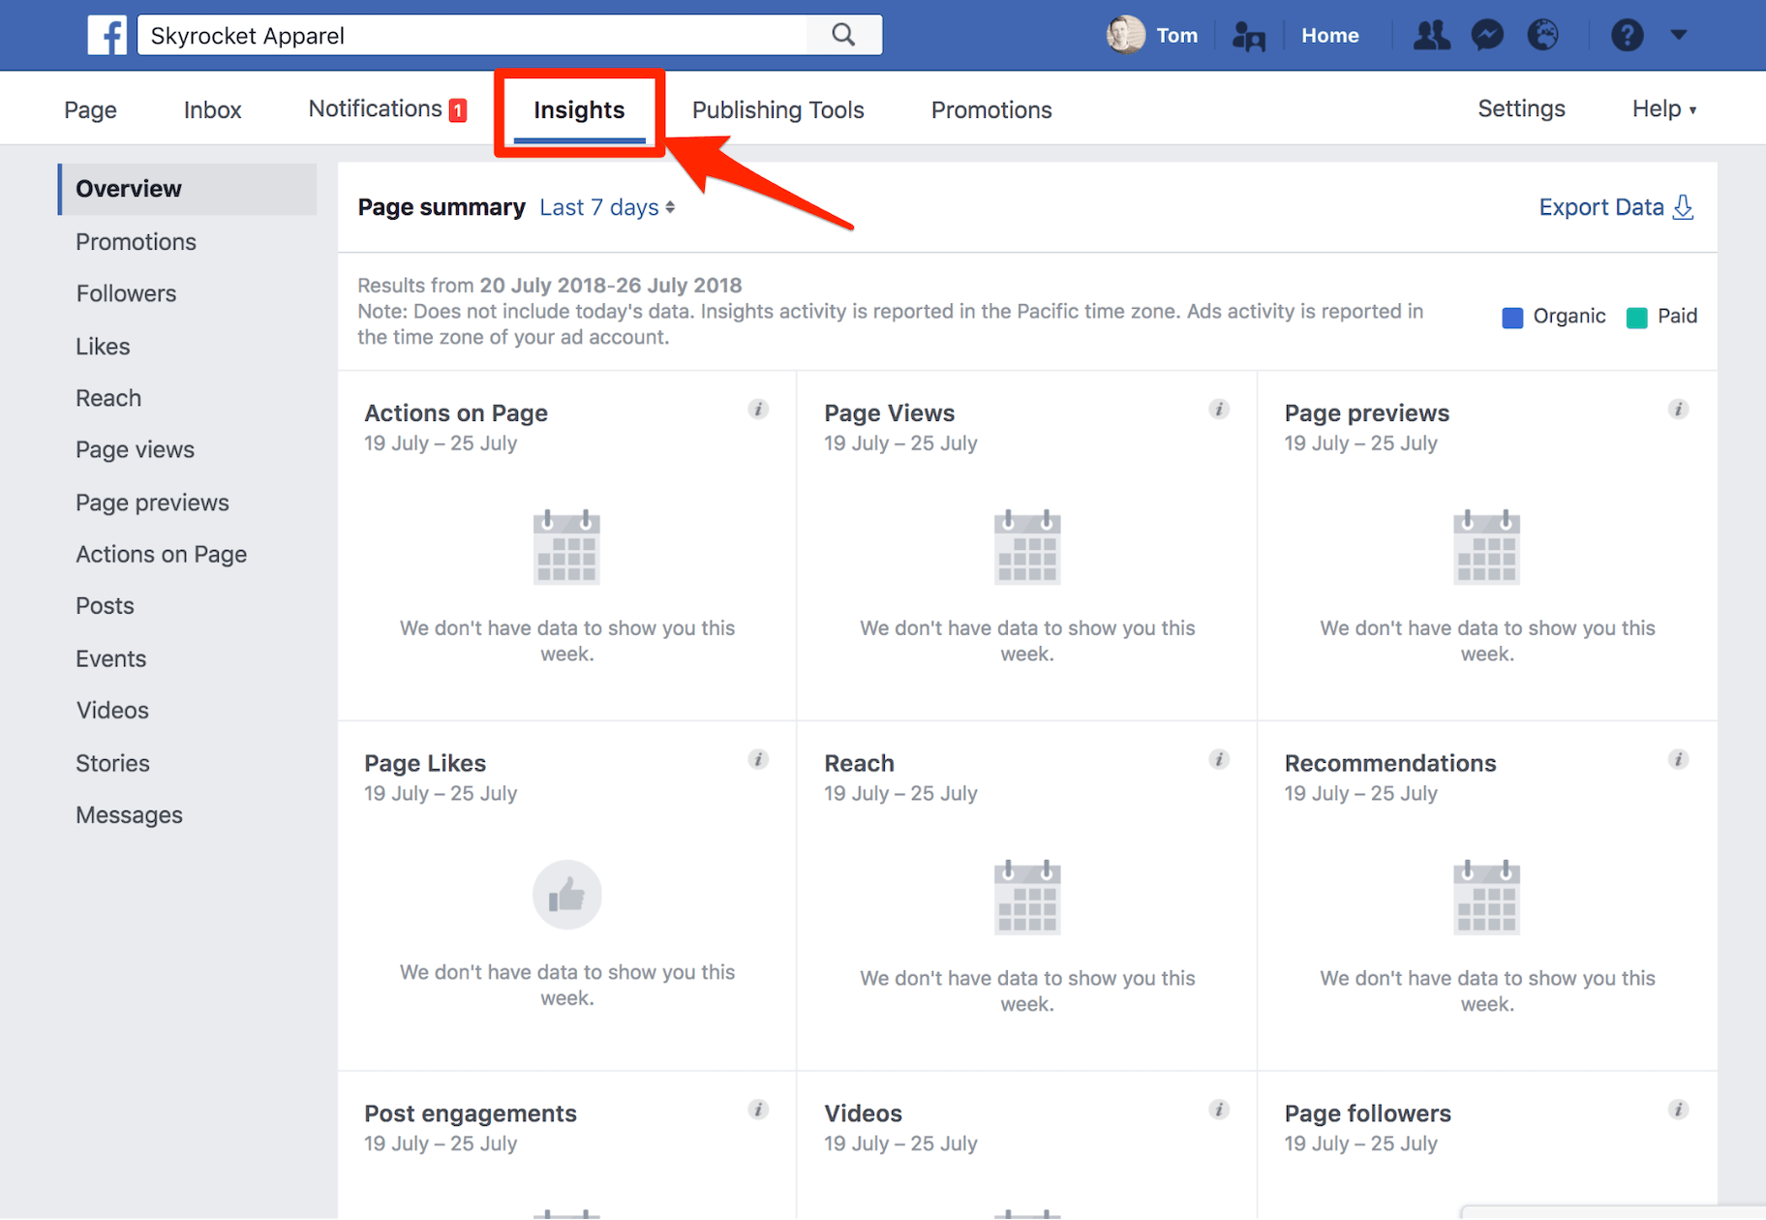The width and height of the screenshot is (1766, 1220).
Task: Open the Friend Requests icon
Action: click(1431, 35)
